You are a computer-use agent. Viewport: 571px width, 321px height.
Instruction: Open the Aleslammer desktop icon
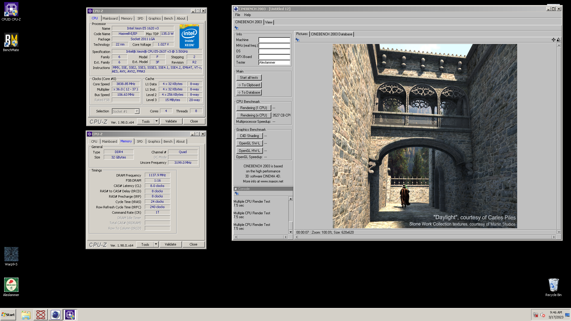(11, 287)
